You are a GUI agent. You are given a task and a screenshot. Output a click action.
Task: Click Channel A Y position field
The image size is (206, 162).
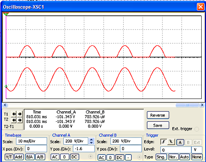pyautogui.click(x=84, y=149)
